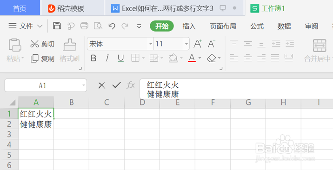Increase font size with A+ icon

(x=198, y=44)
